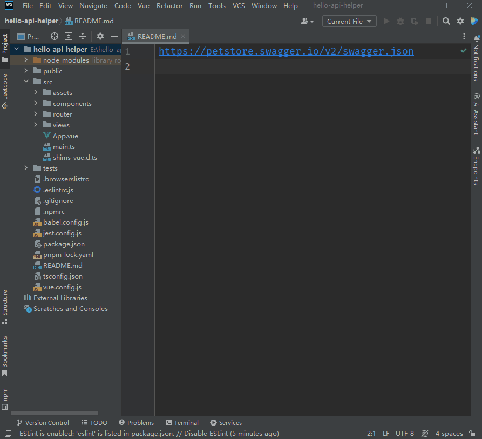Toggle the Leetcode tool window
This screenshot has width=482, height=439.
5,90
